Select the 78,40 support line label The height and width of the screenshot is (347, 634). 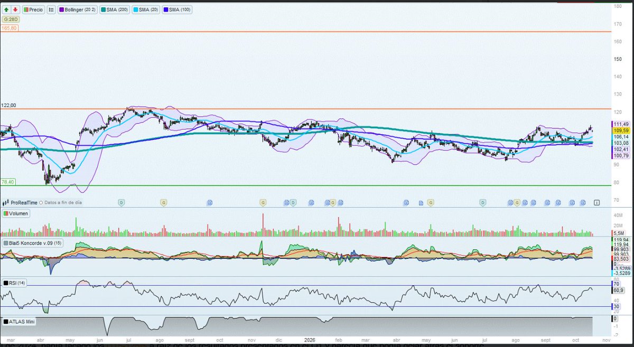click(7, 182)
